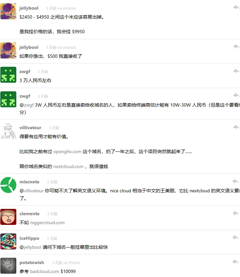Click reply arrow on villivateur's comment
Screen dimensions: 240x277
click(236, 127)
